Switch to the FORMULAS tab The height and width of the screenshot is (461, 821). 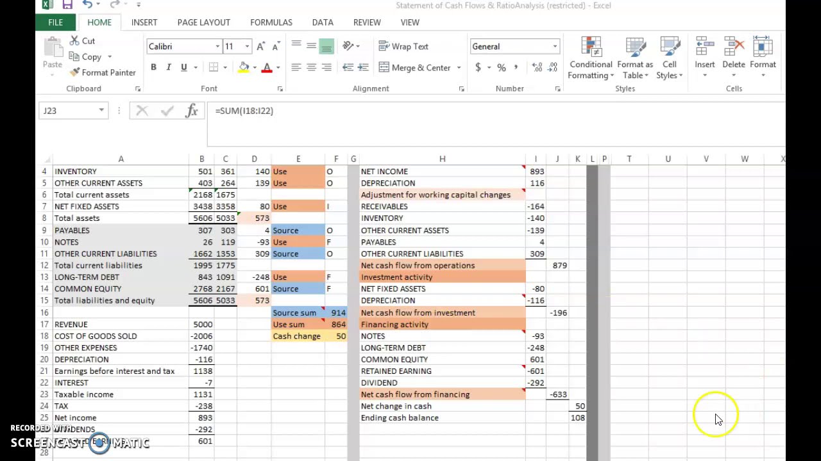271,22
